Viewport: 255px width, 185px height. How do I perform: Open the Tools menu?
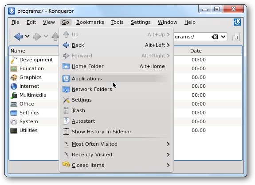tap(117, 22)
